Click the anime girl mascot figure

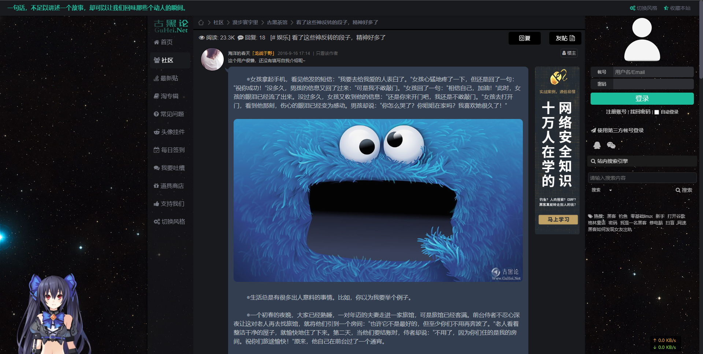[x=53, y=314]
